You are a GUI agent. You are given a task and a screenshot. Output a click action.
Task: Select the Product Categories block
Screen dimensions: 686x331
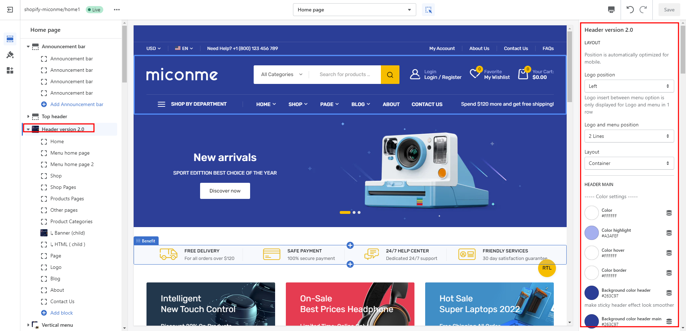tap(71, 221)
